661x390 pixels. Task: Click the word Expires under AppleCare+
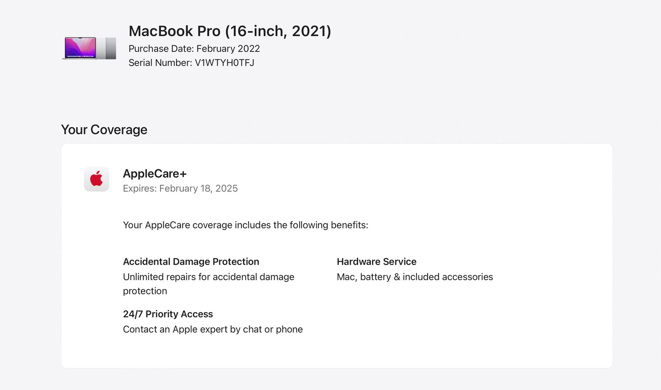pos(140,189)
